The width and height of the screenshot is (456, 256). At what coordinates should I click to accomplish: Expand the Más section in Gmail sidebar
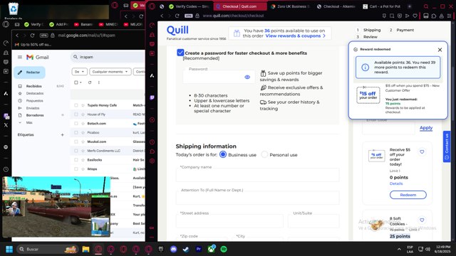tap(29, 122)
